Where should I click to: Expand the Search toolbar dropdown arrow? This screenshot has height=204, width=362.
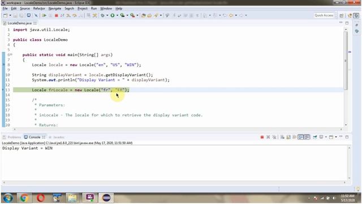161,15
